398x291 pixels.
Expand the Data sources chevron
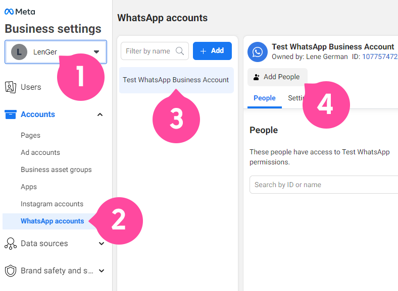(102, 244)
